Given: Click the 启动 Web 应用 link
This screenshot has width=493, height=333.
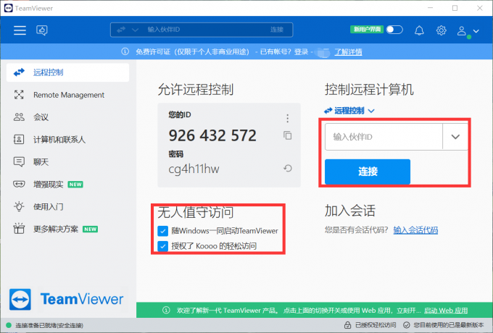Looking at the screenshot, I should [x=446, y=311].
